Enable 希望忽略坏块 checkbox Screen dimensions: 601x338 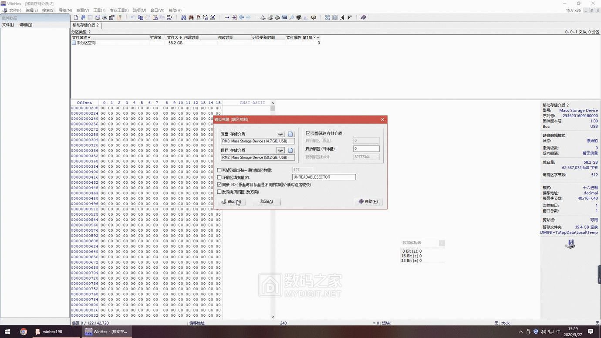pyautogui.click(x=219, y=170)
